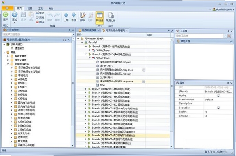
Task: Click the BranchMode Default value
Action: [x=209, y=100]
